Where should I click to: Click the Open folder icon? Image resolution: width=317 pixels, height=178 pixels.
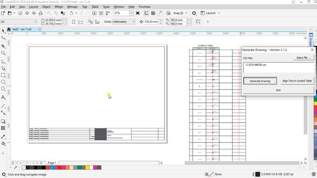tap(9, 13)
